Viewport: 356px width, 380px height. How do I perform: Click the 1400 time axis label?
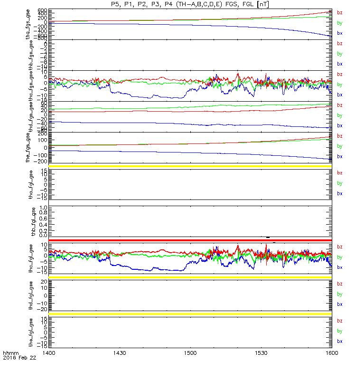click(49, 353)
